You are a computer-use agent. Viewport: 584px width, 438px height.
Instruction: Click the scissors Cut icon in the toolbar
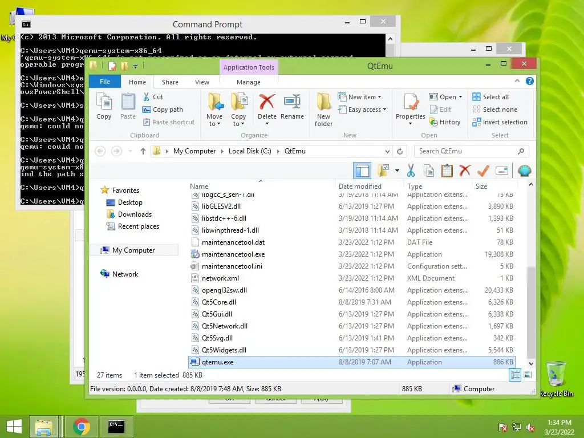coord(411,171)
